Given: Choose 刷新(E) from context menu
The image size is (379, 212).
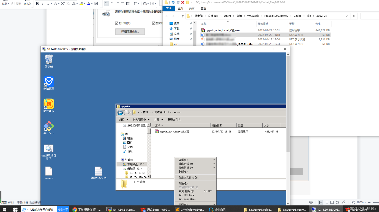Looking at the screenshot, I should tap(183, 172).
